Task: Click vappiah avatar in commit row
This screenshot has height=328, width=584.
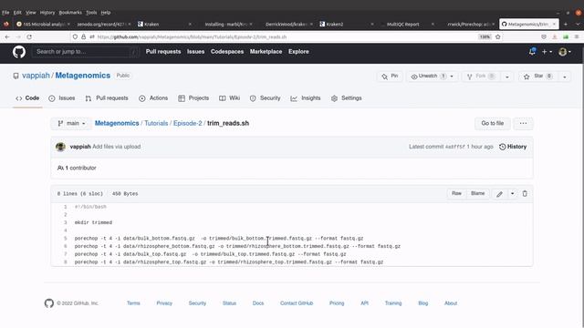Action: tap(60, 147)
